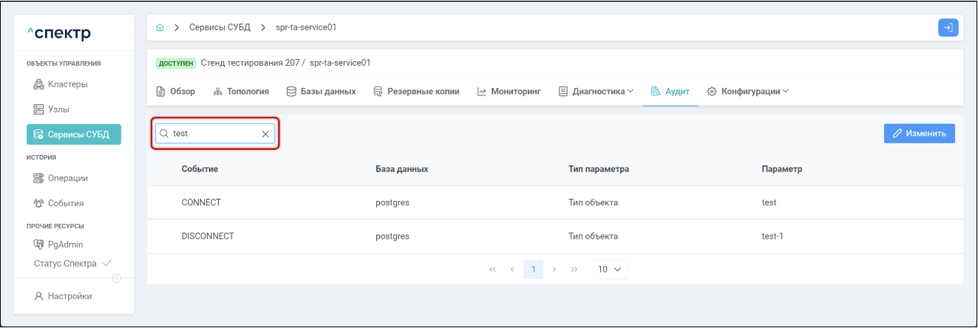Open the Резервные копии tab
The width and height of the screenshot is (978, 328).
click(416, 92)
